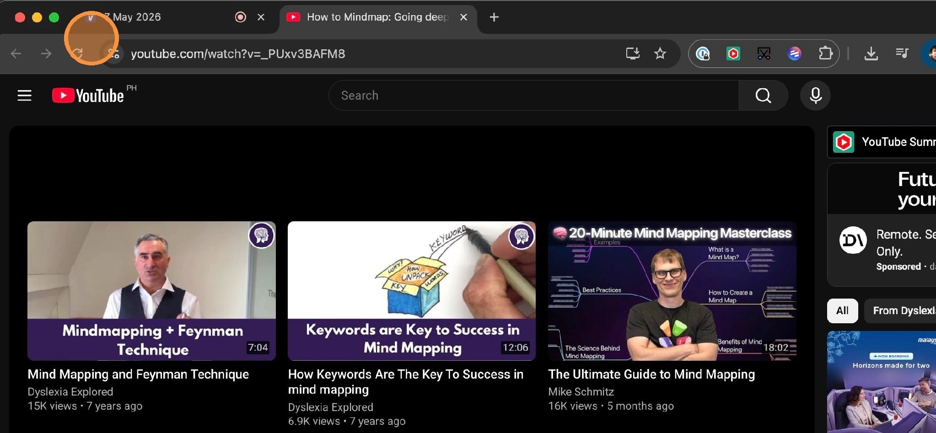
Task: Click the YouTube logo home link
Action: pyautogui.click(x=88, y=96)
